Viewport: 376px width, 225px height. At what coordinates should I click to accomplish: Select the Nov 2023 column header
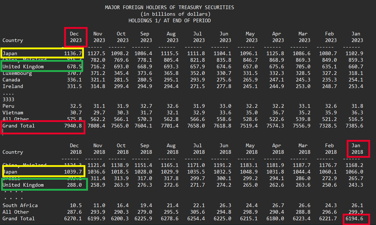[99, 37]
